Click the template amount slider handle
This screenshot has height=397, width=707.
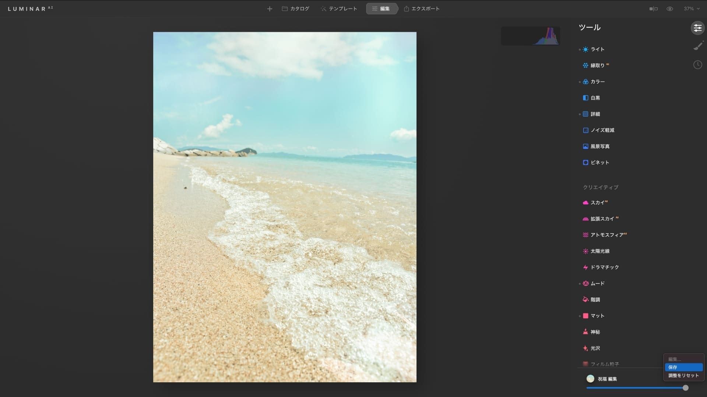tap(685, 388)
